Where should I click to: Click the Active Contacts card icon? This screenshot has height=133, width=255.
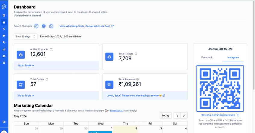pos(21,55)
